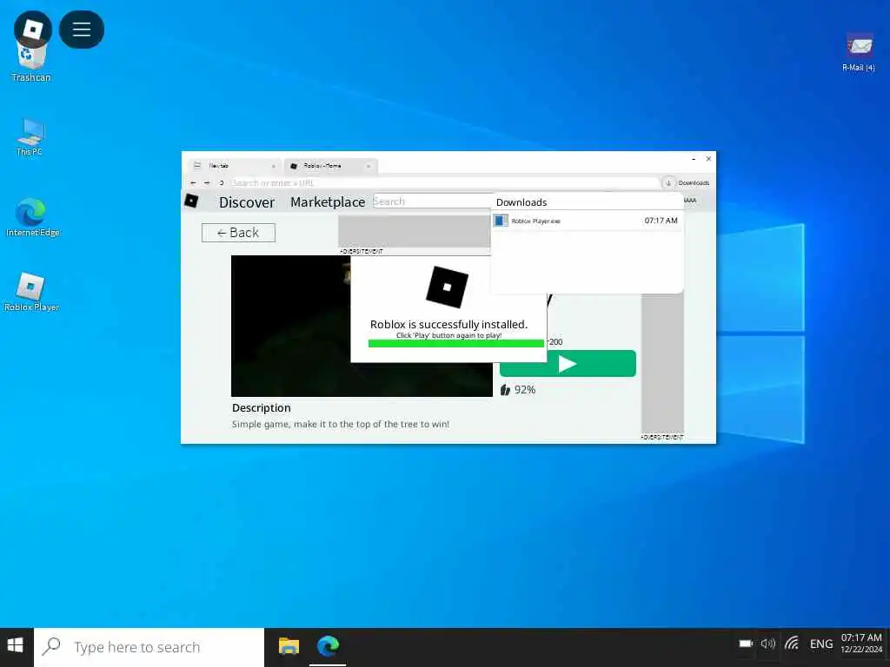Screen dimensions: 890x667
Task: Open Roblox Player.exe in downloads list
Action: pyautogui.click(x=587, y=221)
